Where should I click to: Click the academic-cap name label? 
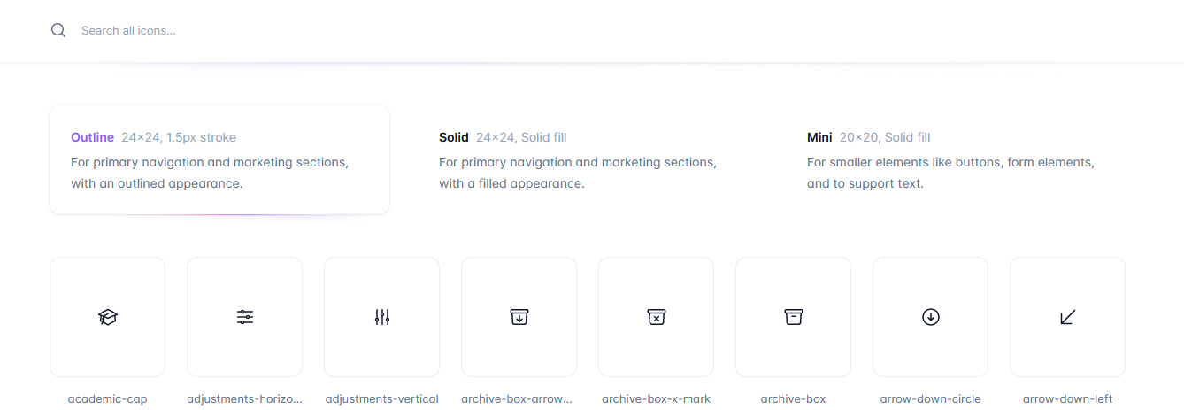point(107,399)
